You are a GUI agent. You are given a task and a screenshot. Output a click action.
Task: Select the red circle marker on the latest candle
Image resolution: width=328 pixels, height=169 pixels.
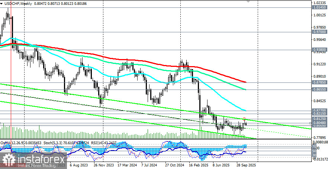click(244, 119)
